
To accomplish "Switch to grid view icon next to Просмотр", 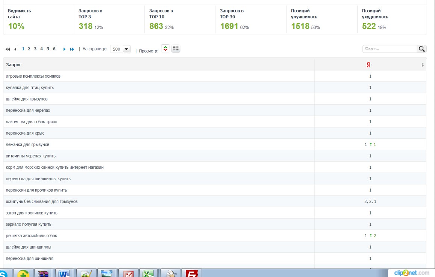I will [176, 49].
